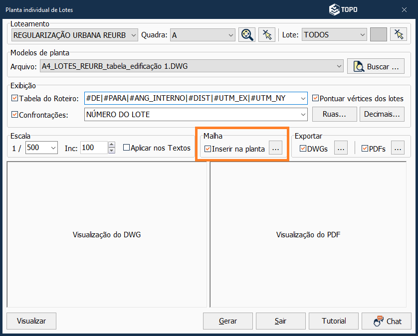Increase the Inc value with up arrow

[112, 145]
